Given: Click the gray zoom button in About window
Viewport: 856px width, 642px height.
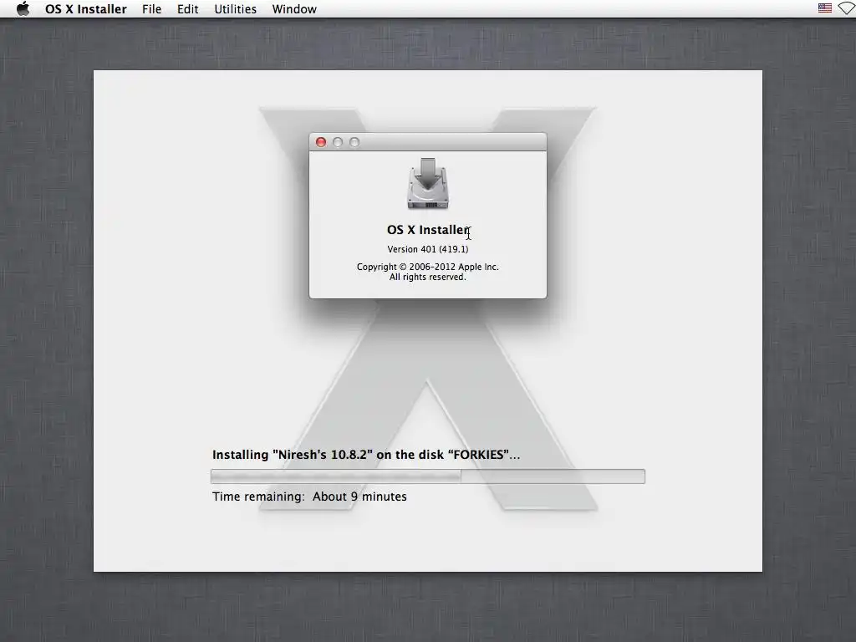Looking at the screenshot, I should 354,142.
